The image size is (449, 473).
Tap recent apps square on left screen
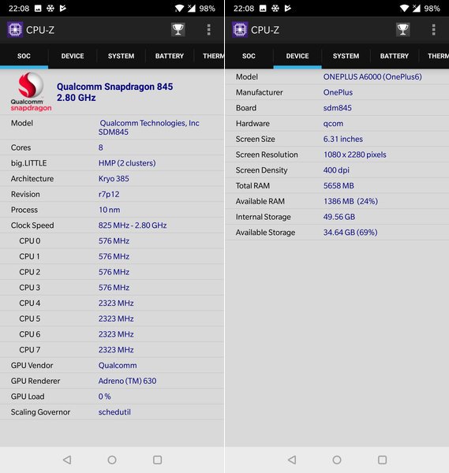click(x=157, y=460)
